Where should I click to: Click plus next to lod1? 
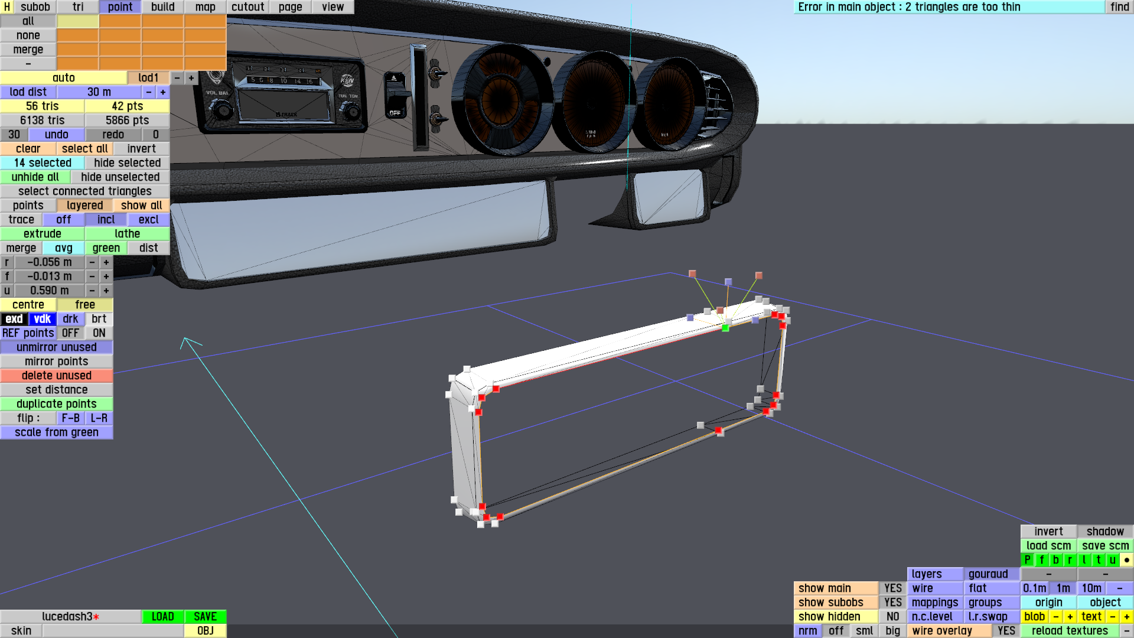tap(191, 78)
